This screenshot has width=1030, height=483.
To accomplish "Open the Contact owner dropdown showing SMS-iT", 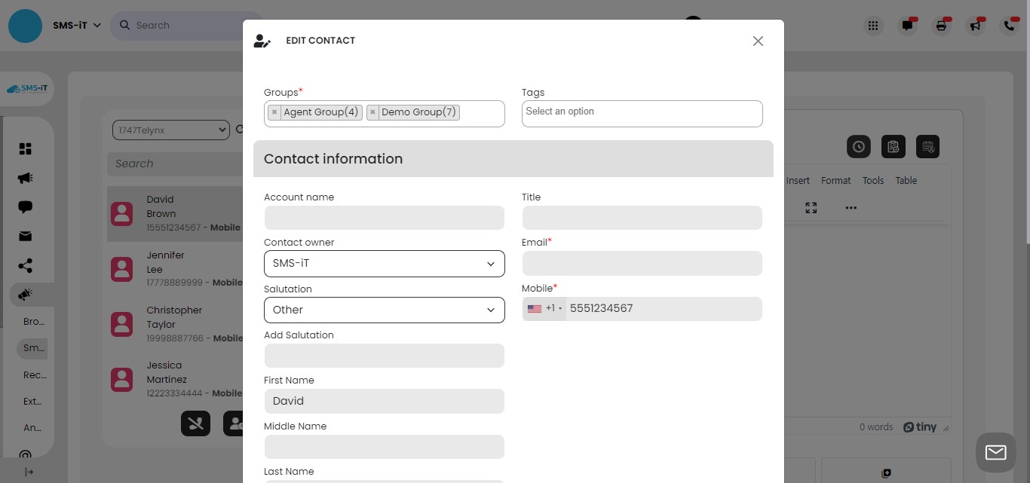I will 384,263.
